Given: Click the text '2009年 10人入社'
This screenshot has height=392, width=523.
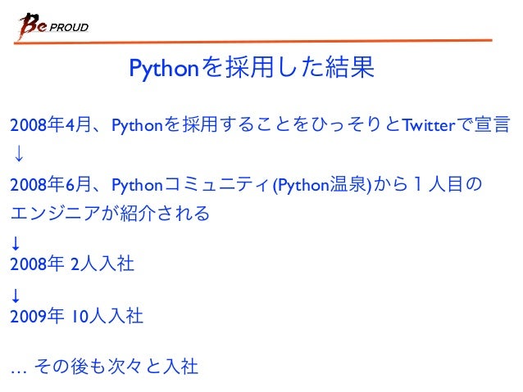Looking at the screenshot, I should 77,316.
